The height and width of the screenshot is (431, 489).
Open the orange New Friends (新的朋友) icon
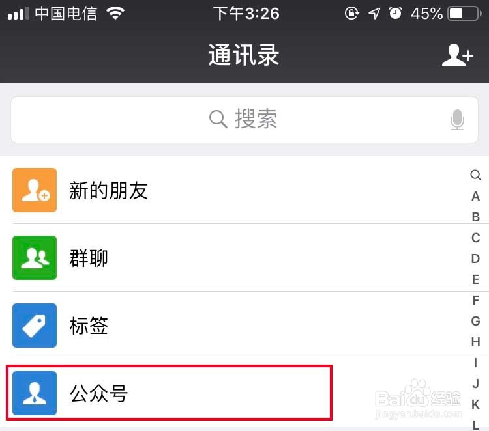coord(35,190)
